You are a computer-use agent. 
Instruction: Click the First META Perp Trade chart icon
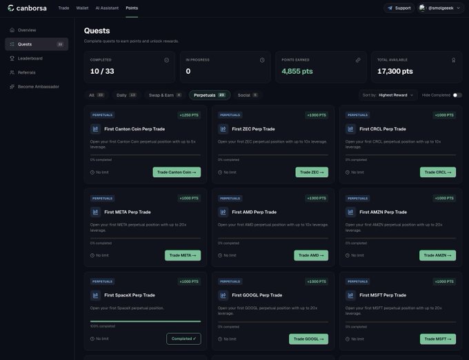click(x=95, y=212)
